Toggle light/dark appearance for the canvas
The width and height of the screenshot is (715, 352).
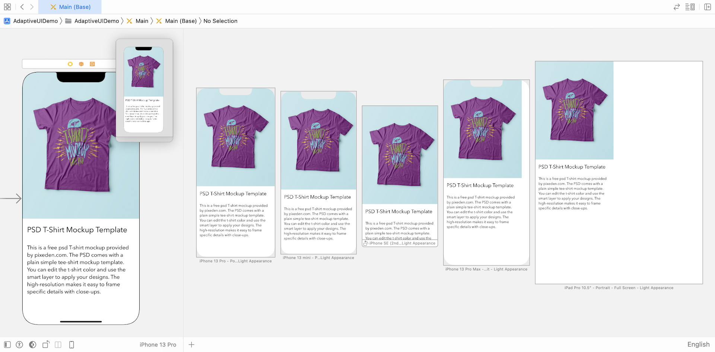click(x=33, y=345)
